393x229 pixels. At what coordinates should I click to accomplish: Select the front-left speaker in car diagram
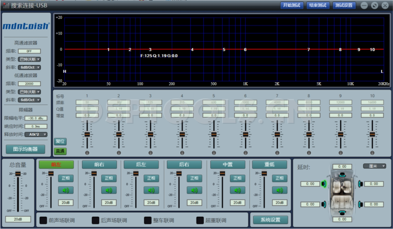(x=324, y=184)
